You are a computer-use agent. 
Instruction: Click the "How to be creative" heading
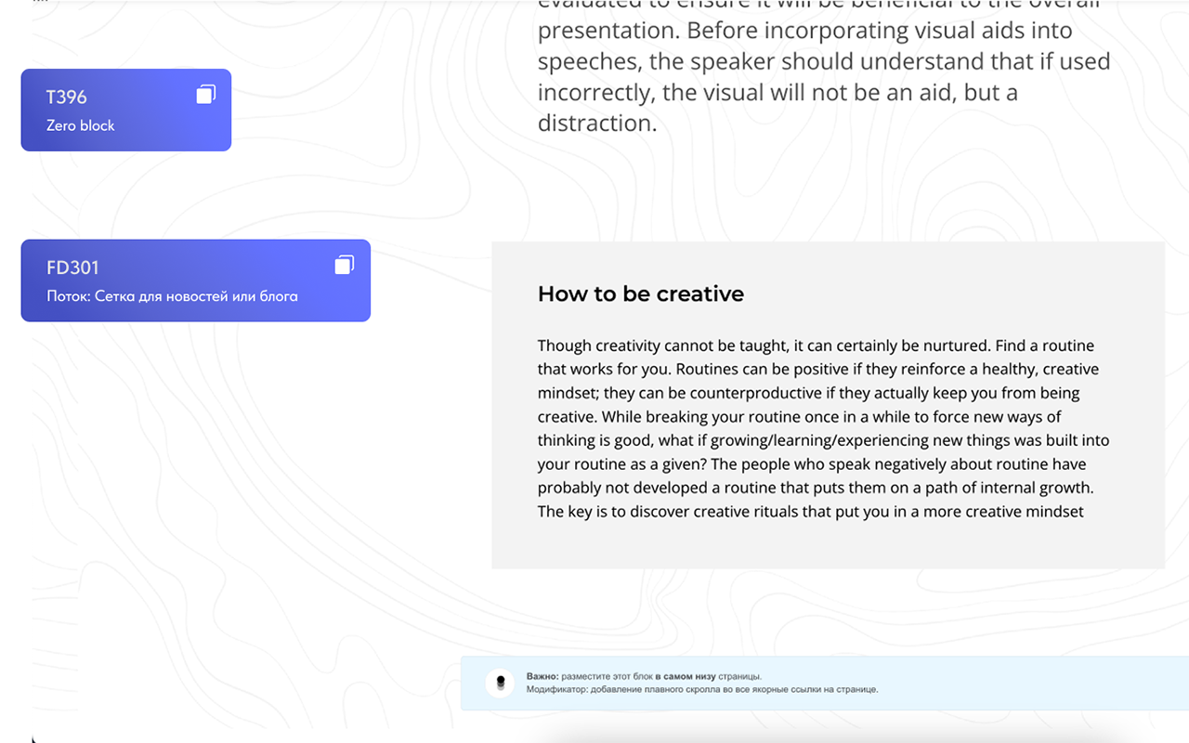pyautogui.click(x=641, y=293)
